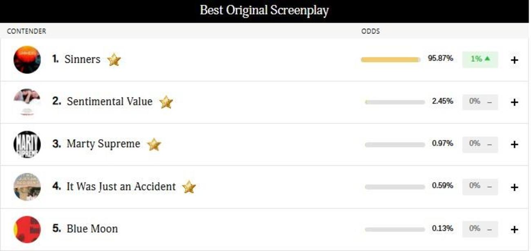Click the Sentimental Value poster thumbnail
Screen dimensions: 531x251
27,102
